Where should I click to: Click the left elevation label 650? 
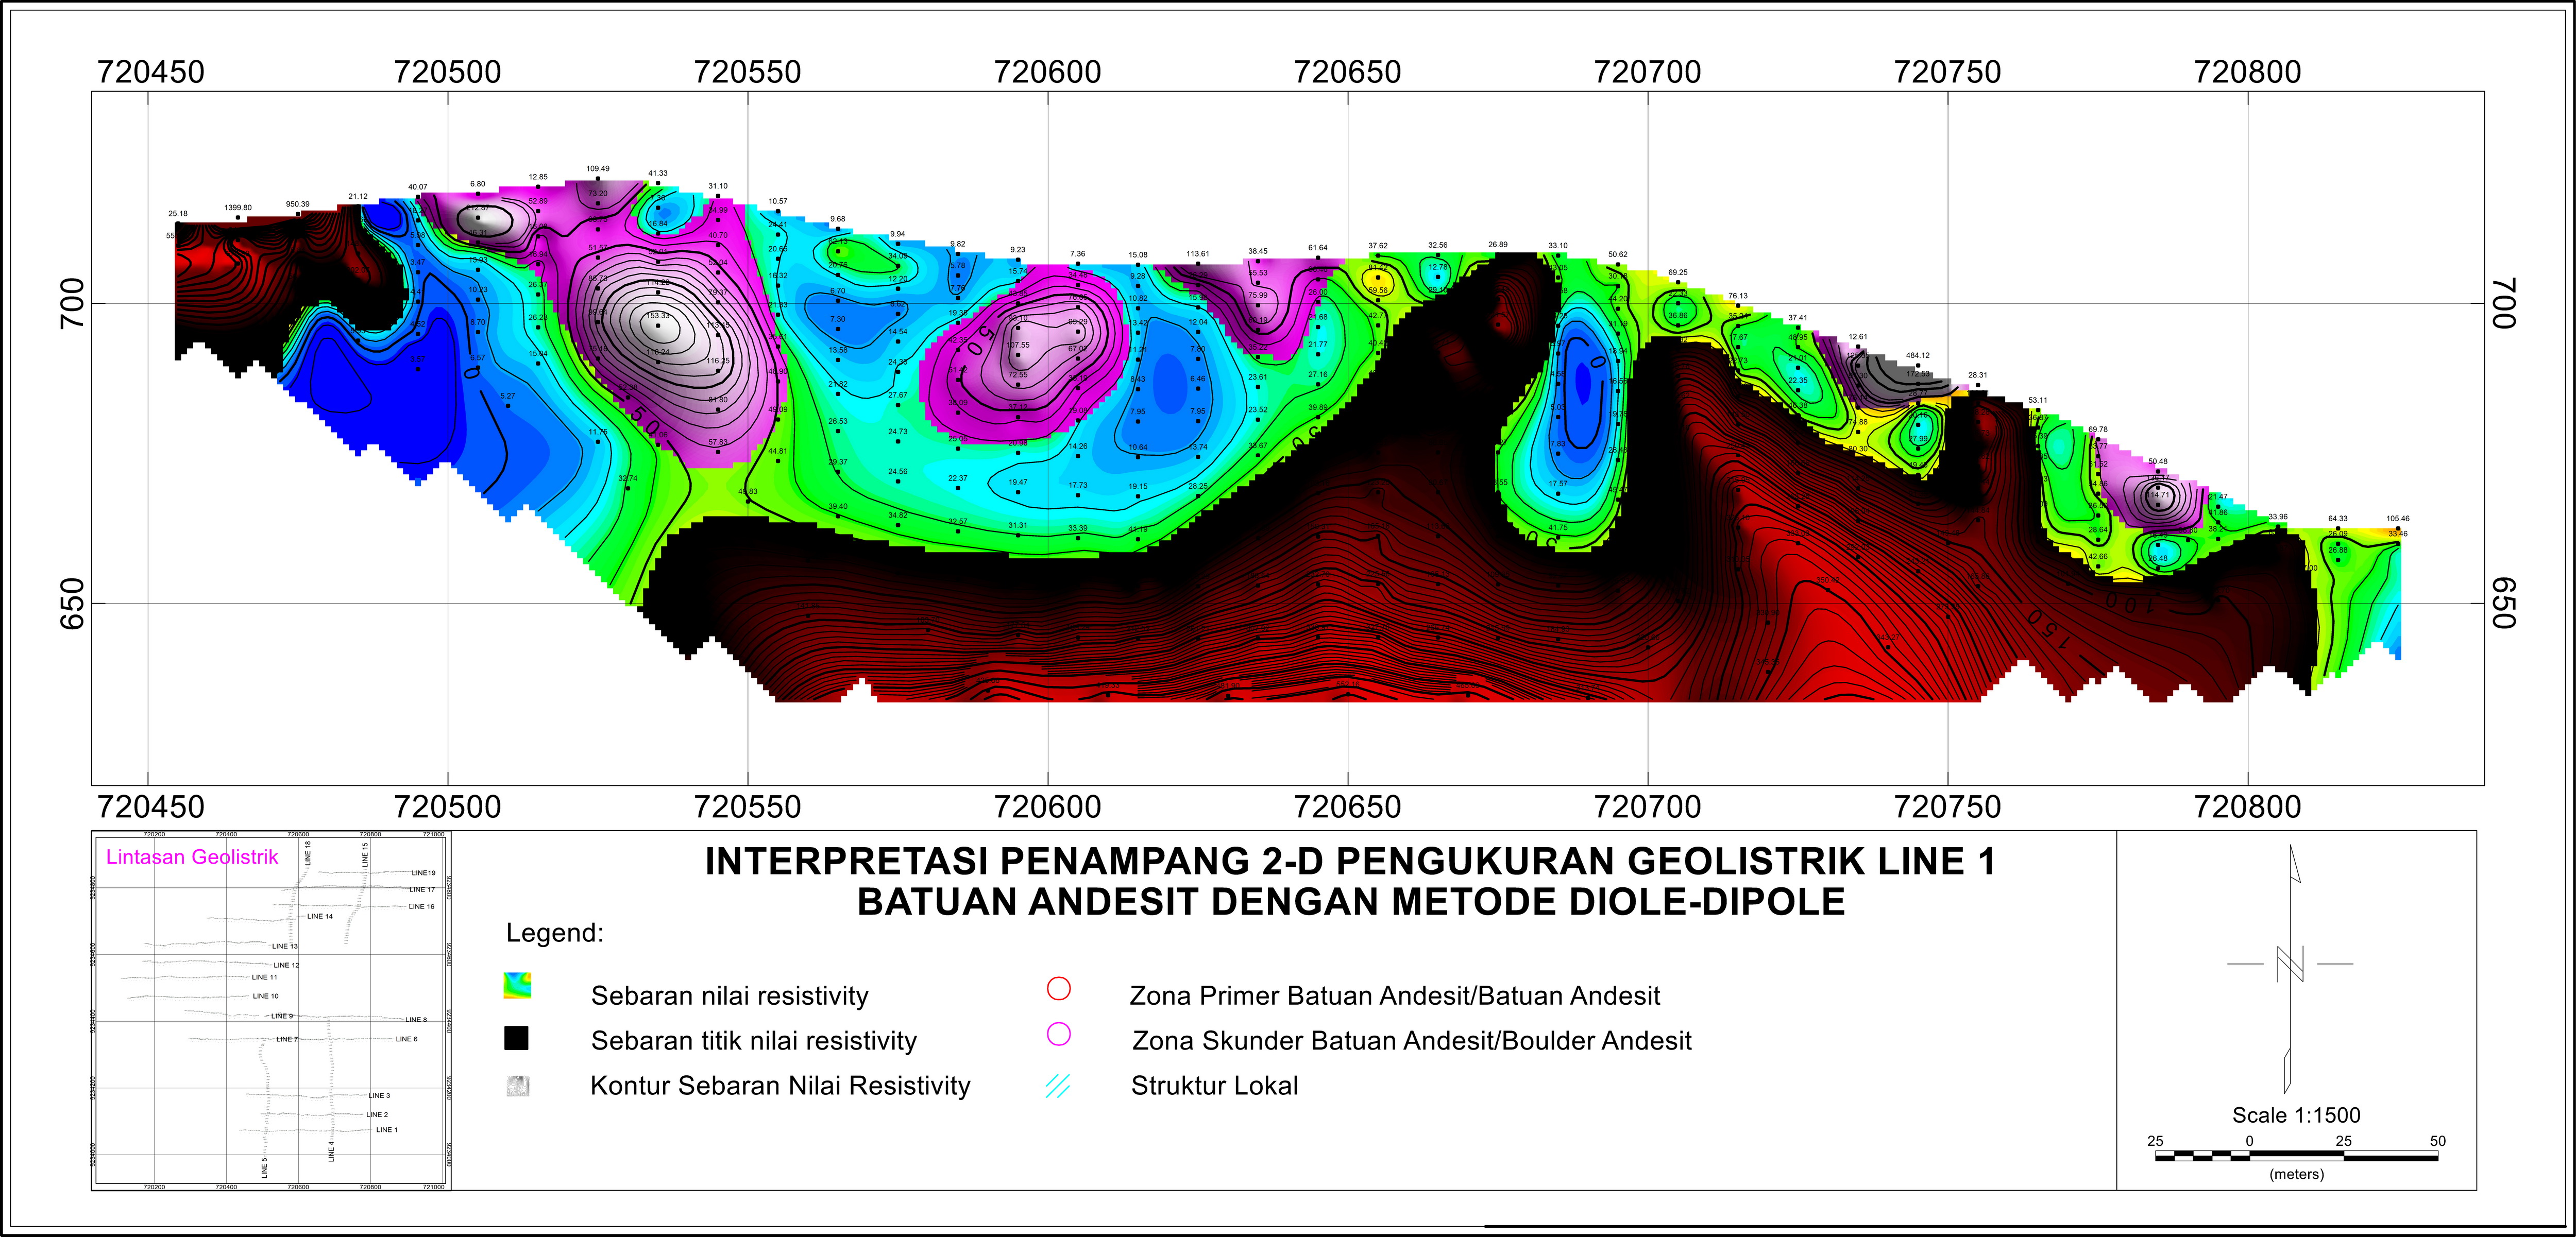coord(72,604)
